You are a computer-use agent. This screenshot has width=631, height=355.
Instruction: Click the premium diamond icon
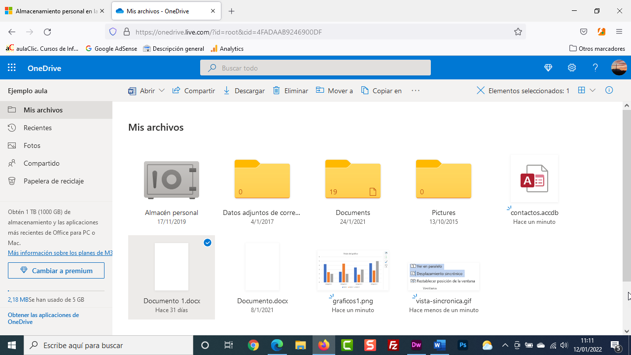[x=548, y=68]
